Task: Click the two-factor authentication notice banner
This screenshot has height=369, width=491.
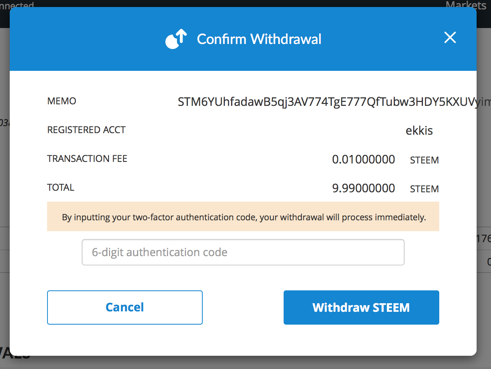Action: [244, 217]
